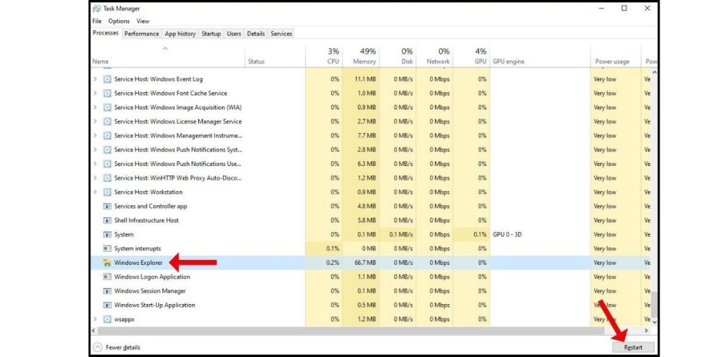Expand Service Host: Windows Image Acquisition row
The height and width of the screenshot is (357, 714).
tap(95, 107)
